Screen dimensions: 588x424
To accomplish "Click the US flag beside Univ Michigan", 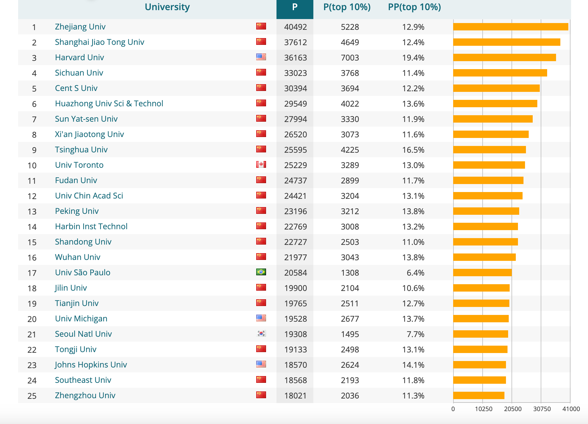I will [261, 318].
